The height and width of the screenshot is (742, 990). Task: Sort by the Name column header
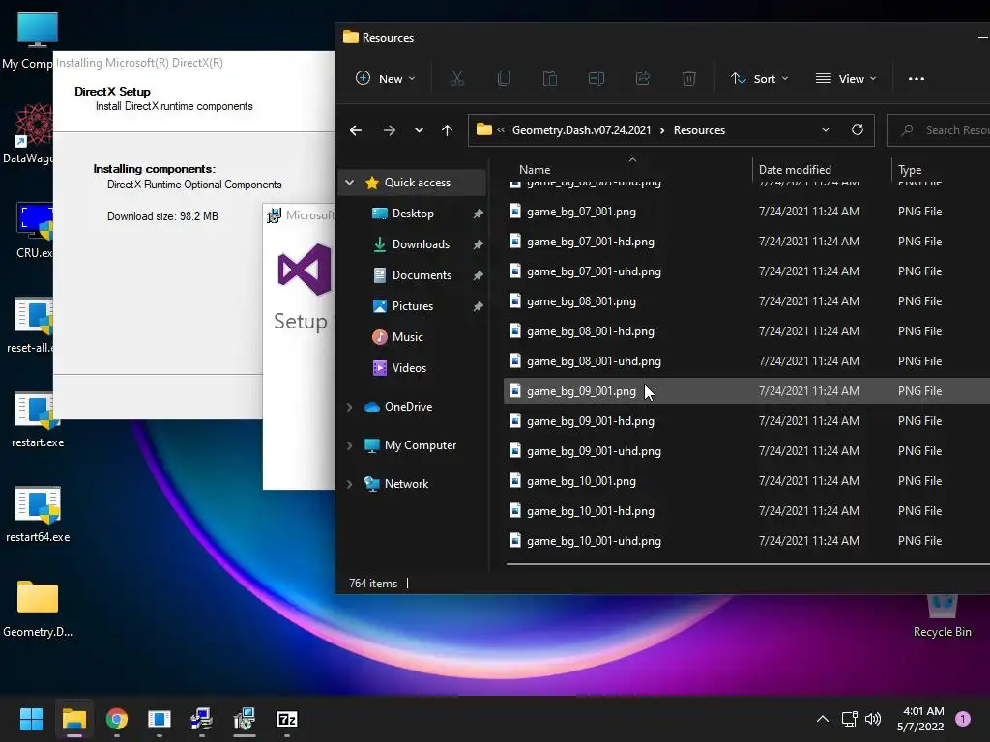point(534,170)
